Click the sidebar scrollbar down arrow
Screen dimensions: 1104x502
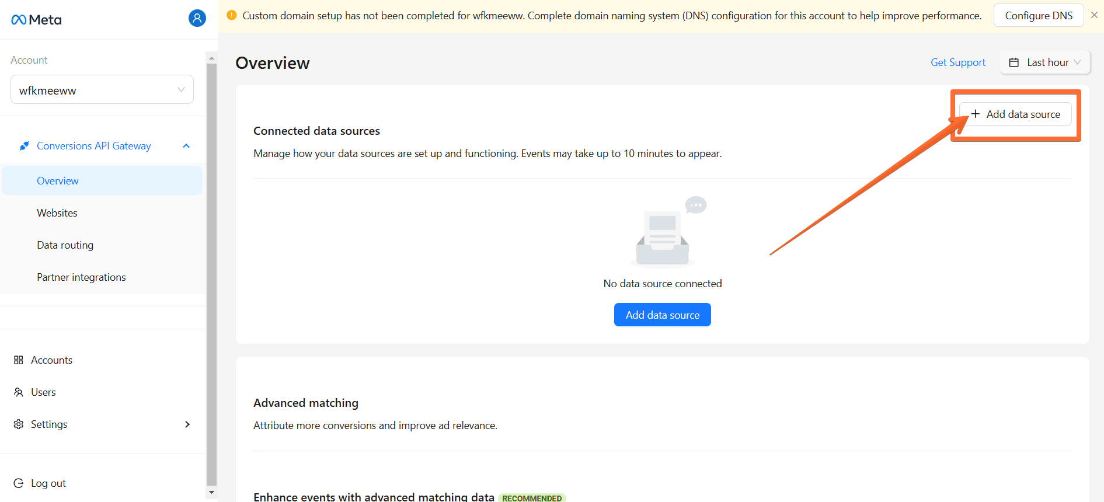tap(211, 492)
